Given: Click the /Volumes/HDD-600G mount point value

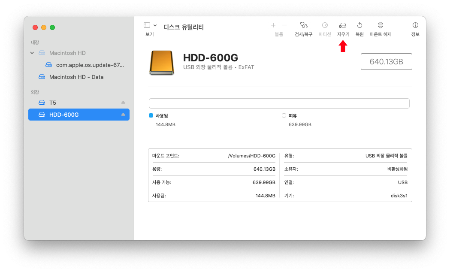Looking at the screenshot, I should pyautogui.click(x=252, y=156).
